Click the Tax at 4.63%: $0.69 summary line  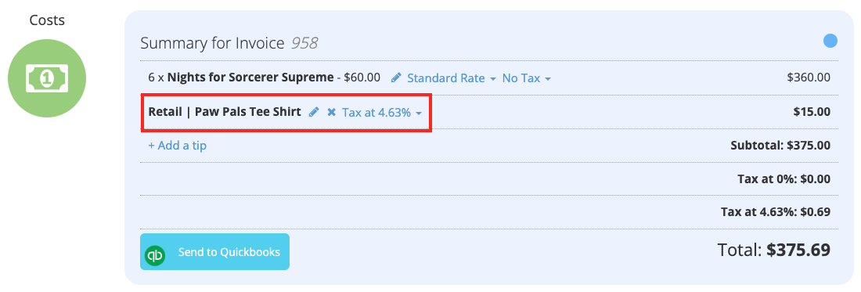click(x=776, y=212)
